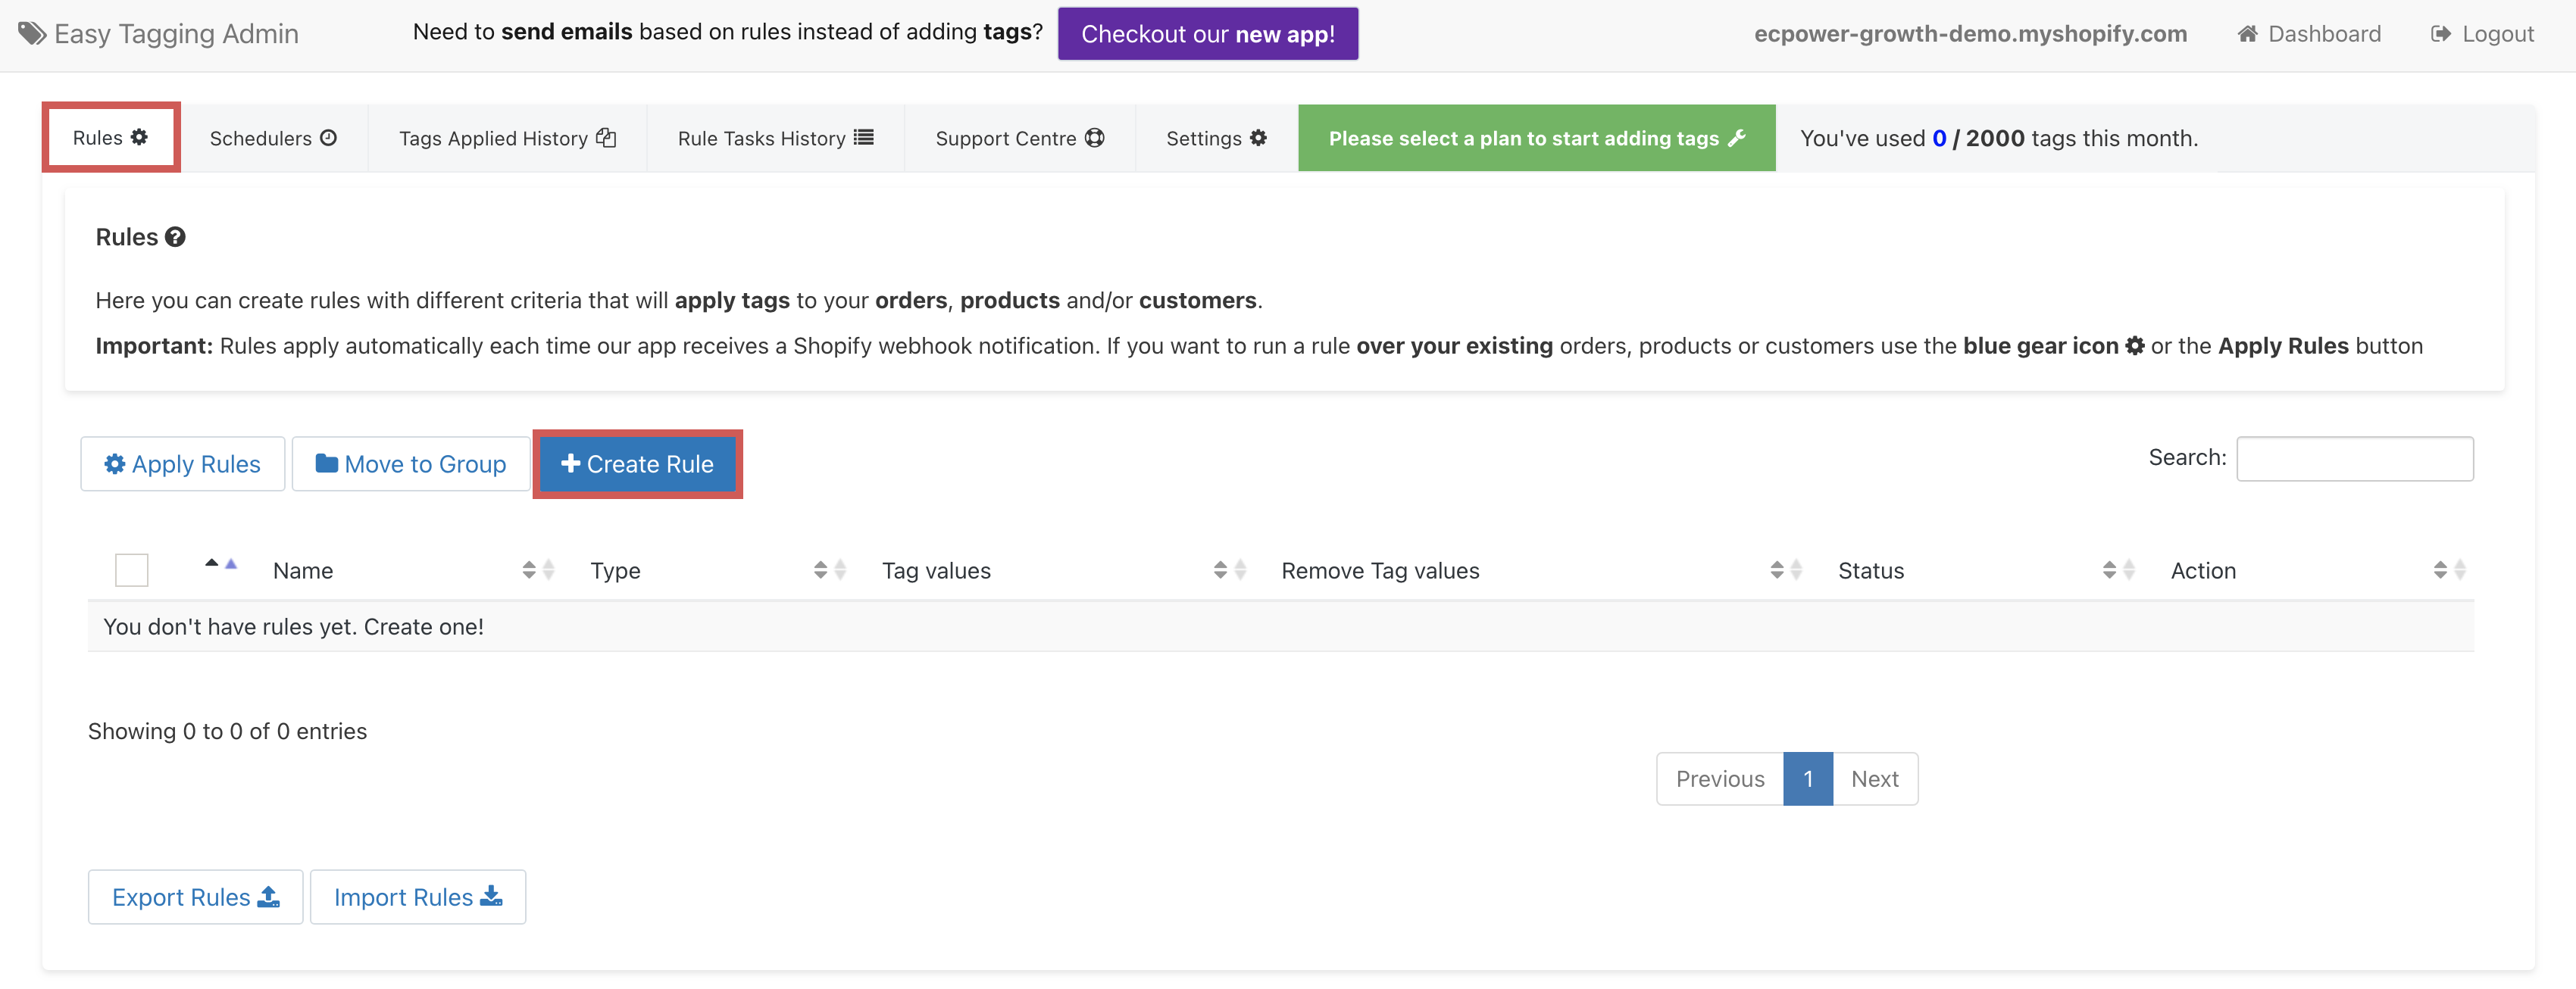Open the Support Centre tab
This screenshot has height=989, width=2576.
pos(1019,138)
